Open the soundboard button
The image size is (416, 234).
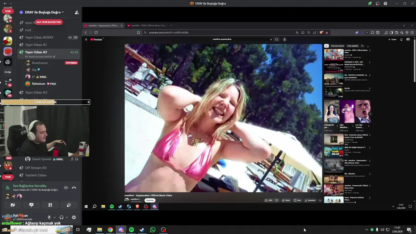pos(69,205)
